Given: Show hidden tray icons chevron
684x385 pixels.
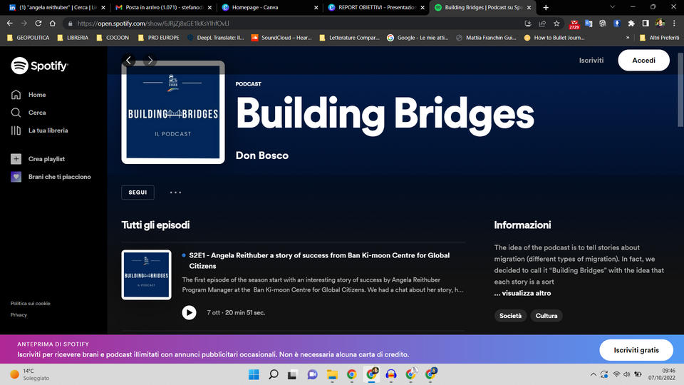Looking at the screenshot, I should pyautogui.click(x=594, y=374).
